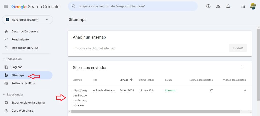Focus the Inspeccionar las URL search box
260x116 pixels.
pos(133,6)
